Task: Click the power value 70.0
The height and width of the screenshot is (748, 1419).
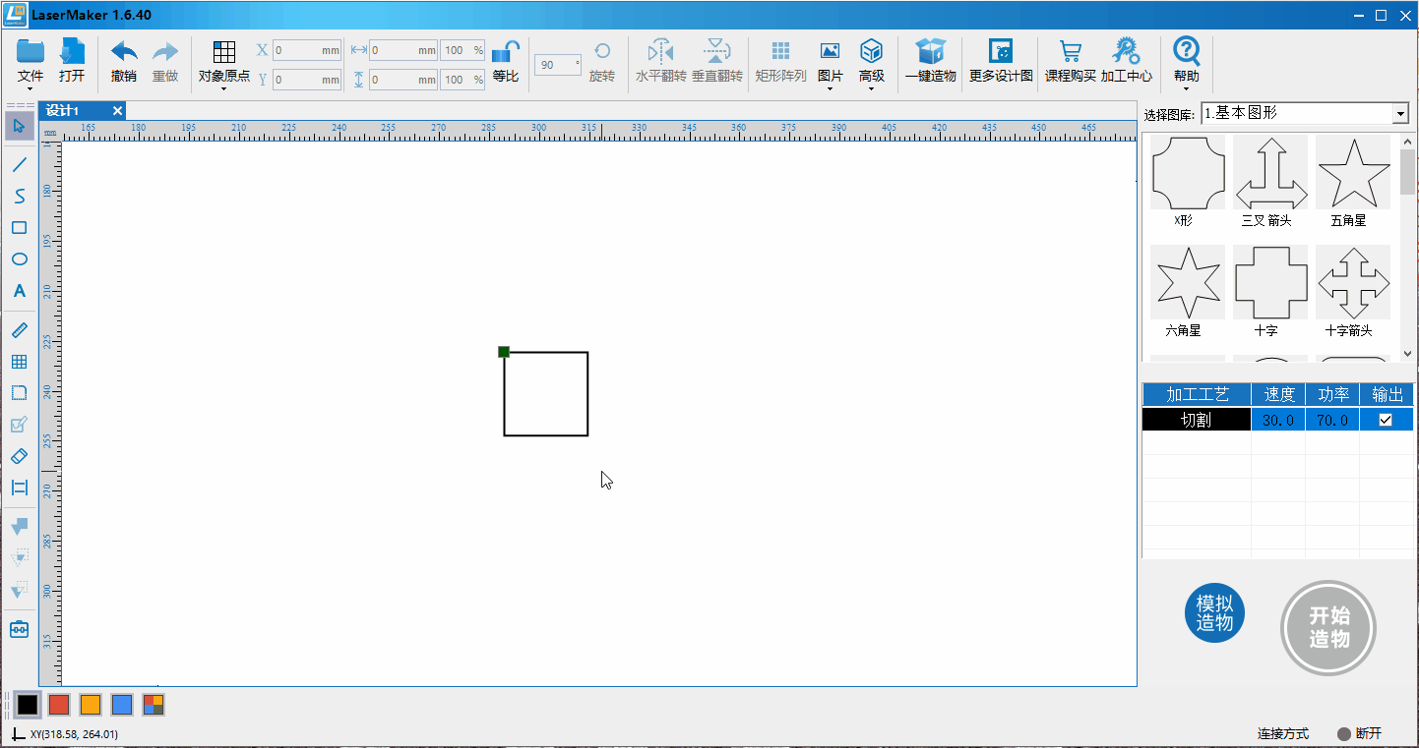Action: 1332,420
